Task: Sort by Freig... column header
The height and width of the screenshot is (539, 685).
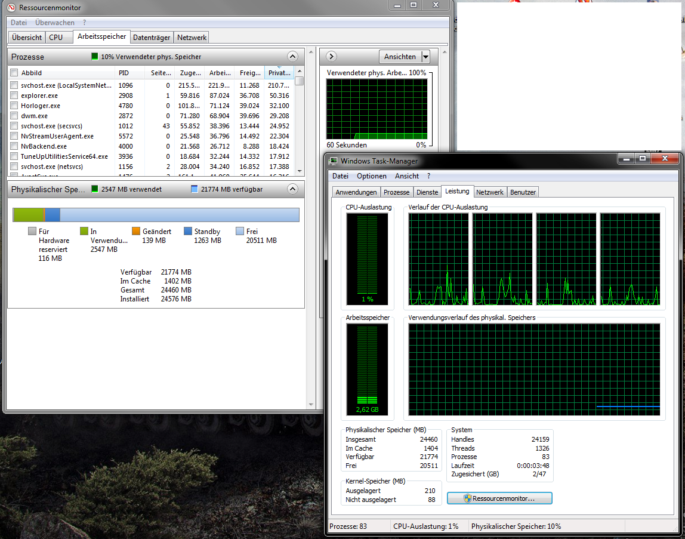Action: 249,73
